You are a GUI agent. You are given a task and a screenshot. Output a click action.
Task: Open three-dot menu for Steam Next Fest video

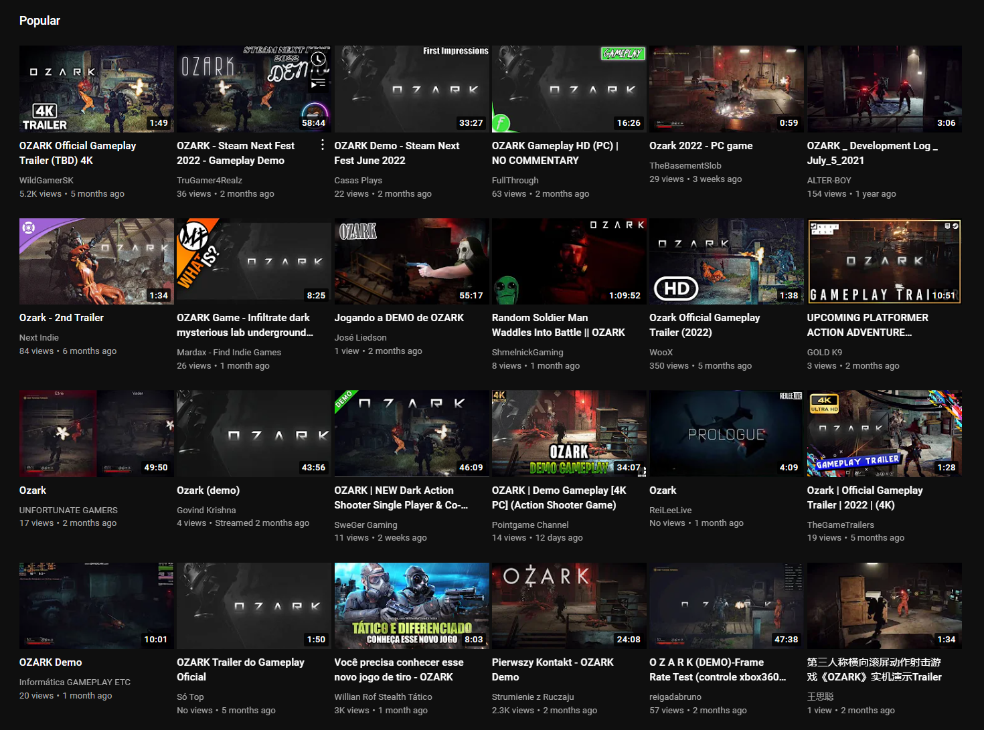click(323, 145)
